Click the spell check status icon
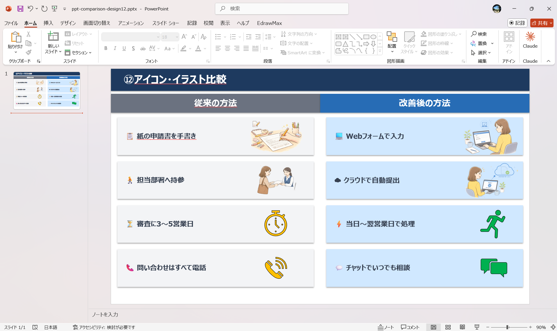This screenshot has width=557, height=331. click(35, 327)
